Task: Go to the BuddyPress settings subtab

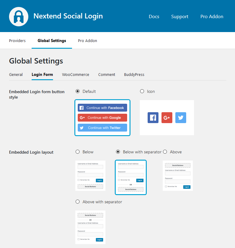Action: (134, 74)
